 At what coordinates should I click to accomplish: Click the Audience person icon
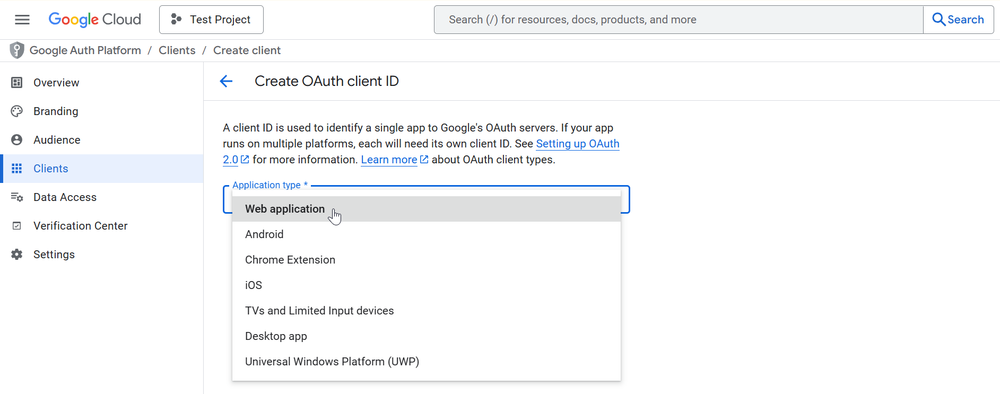tap(17, 140)
